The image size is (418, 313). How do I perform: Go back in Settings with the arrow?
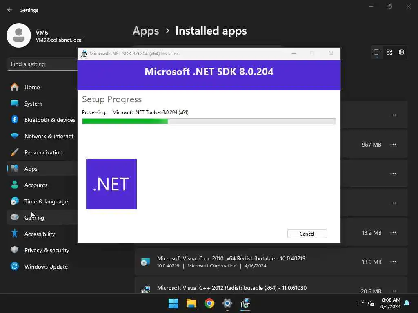10,10
